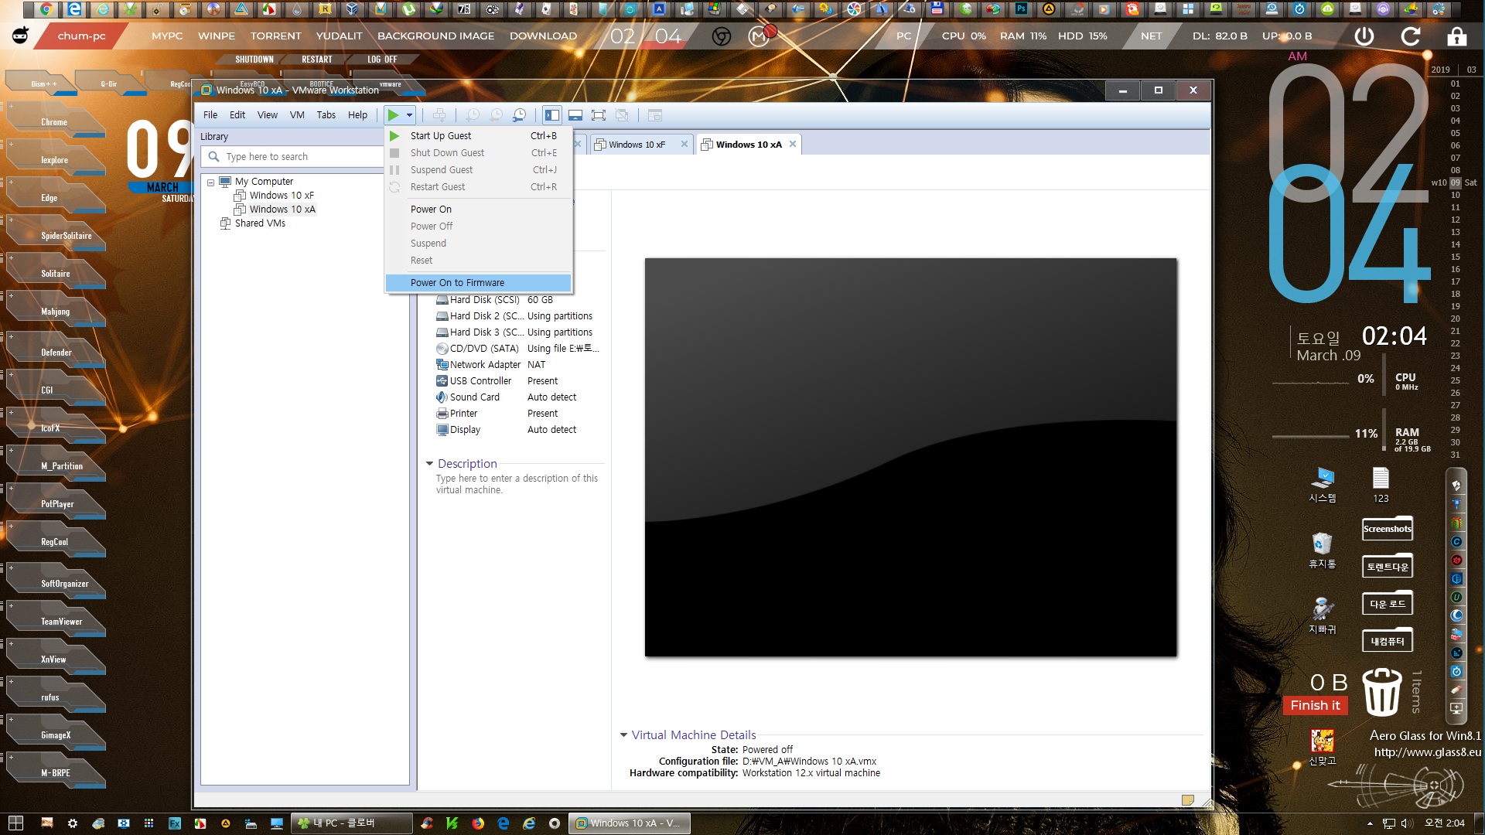Viewport: 1485px width, 835px height.
Task: Click the Unity mode toolbar icon
Action: click(x=622, y=115)
